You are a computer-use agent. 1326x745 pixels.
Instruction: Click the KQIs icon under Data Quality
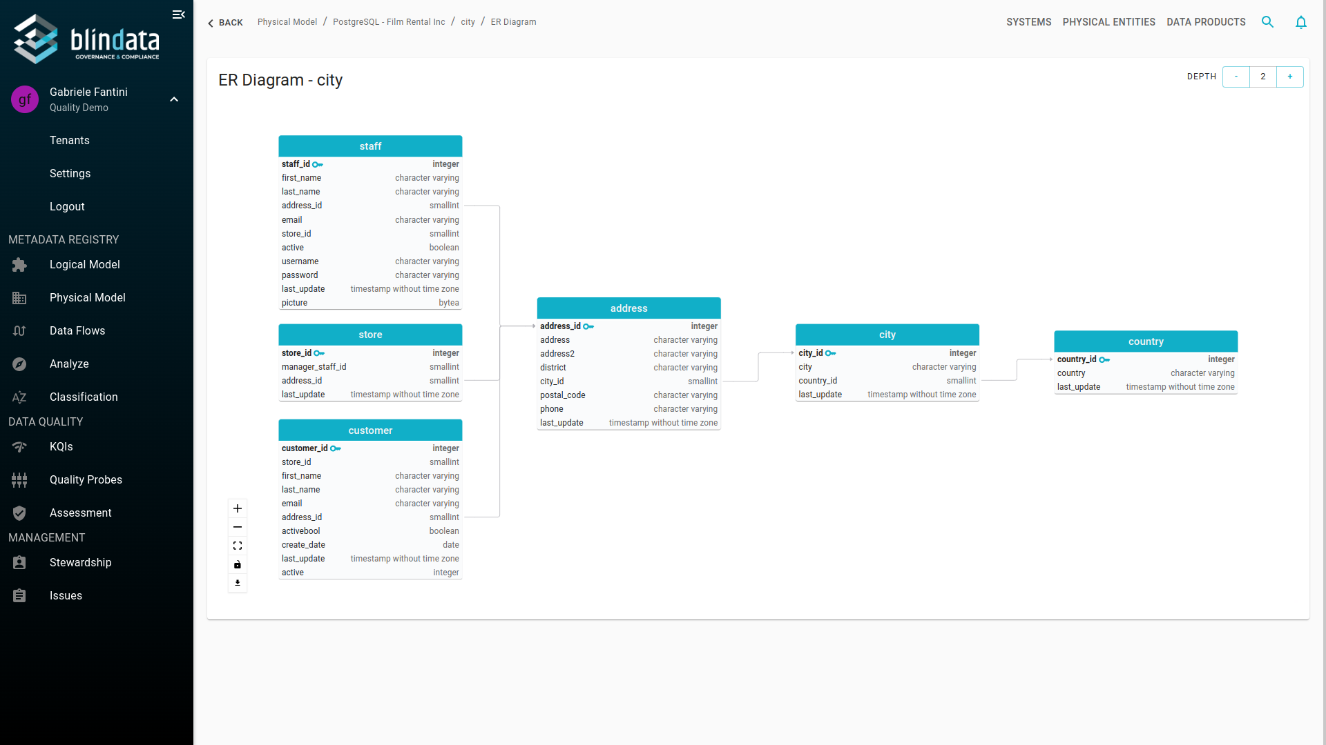coord(19,446)
